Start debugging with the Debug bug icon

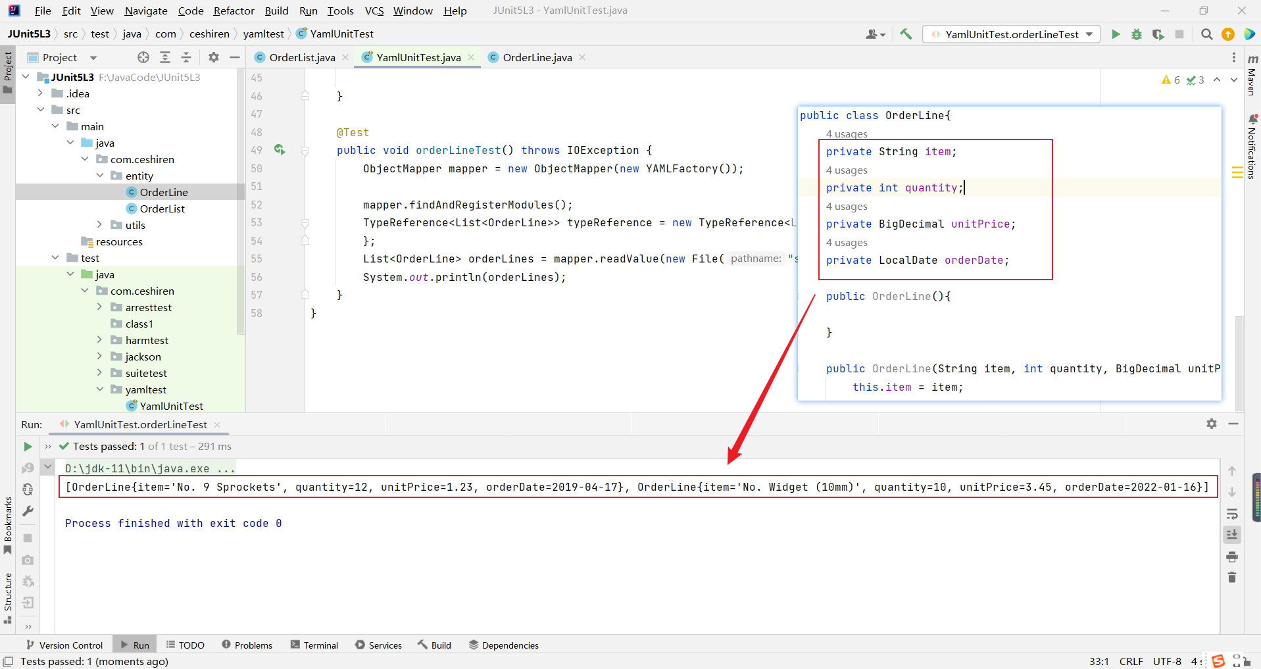tap(1137, 34)
